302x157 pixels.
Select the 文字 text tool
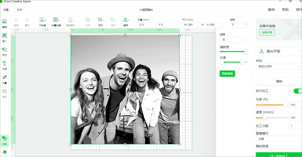tap(5, 66)
